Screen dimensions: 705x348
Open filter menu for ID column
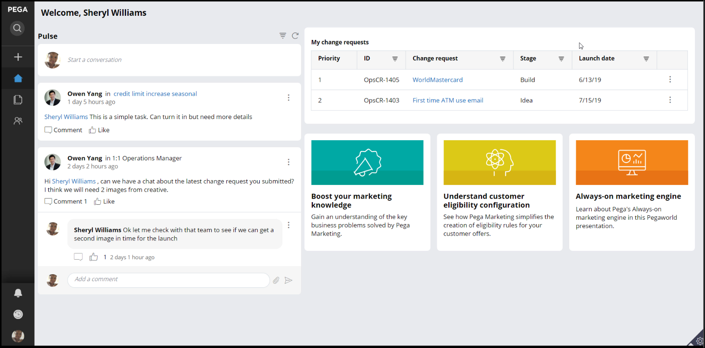[x=395, y=59]
